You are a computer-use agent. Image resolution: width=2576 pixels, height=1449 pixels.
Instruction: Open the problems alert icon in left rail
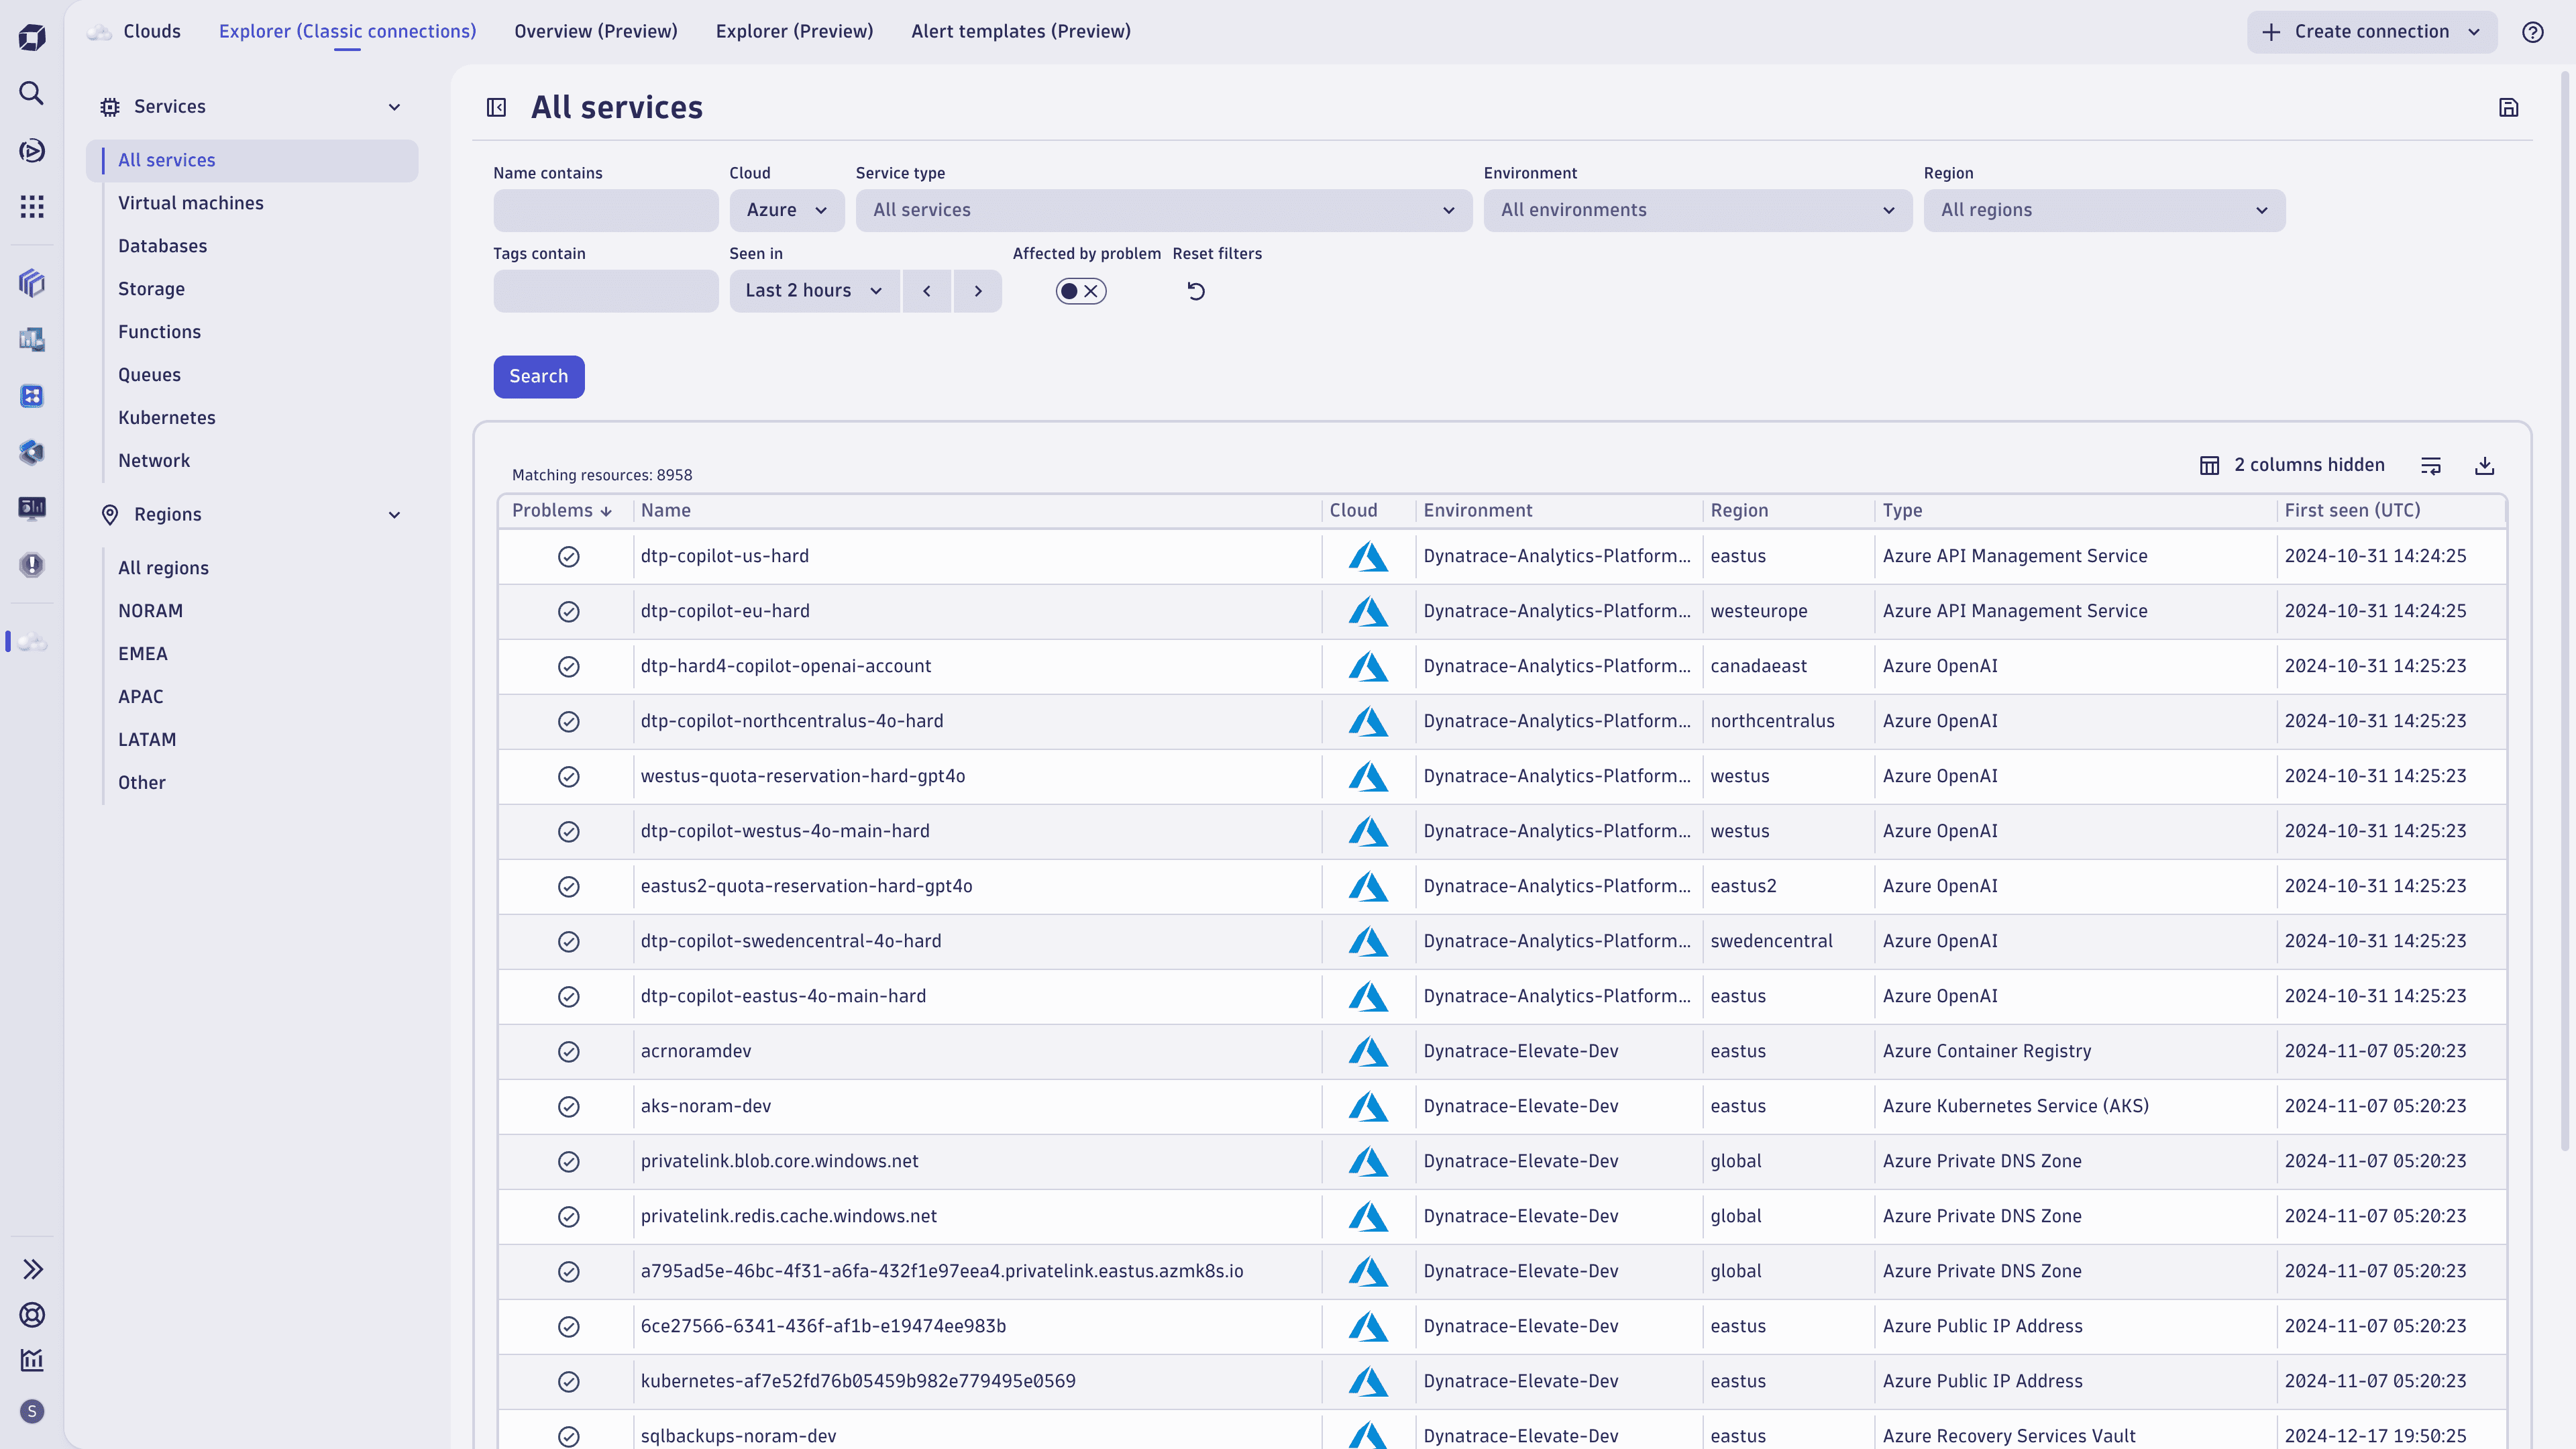(x=32, y=564)
